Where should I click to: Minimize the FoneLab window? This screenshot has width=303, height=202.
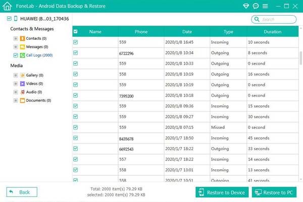pos(278,6)
